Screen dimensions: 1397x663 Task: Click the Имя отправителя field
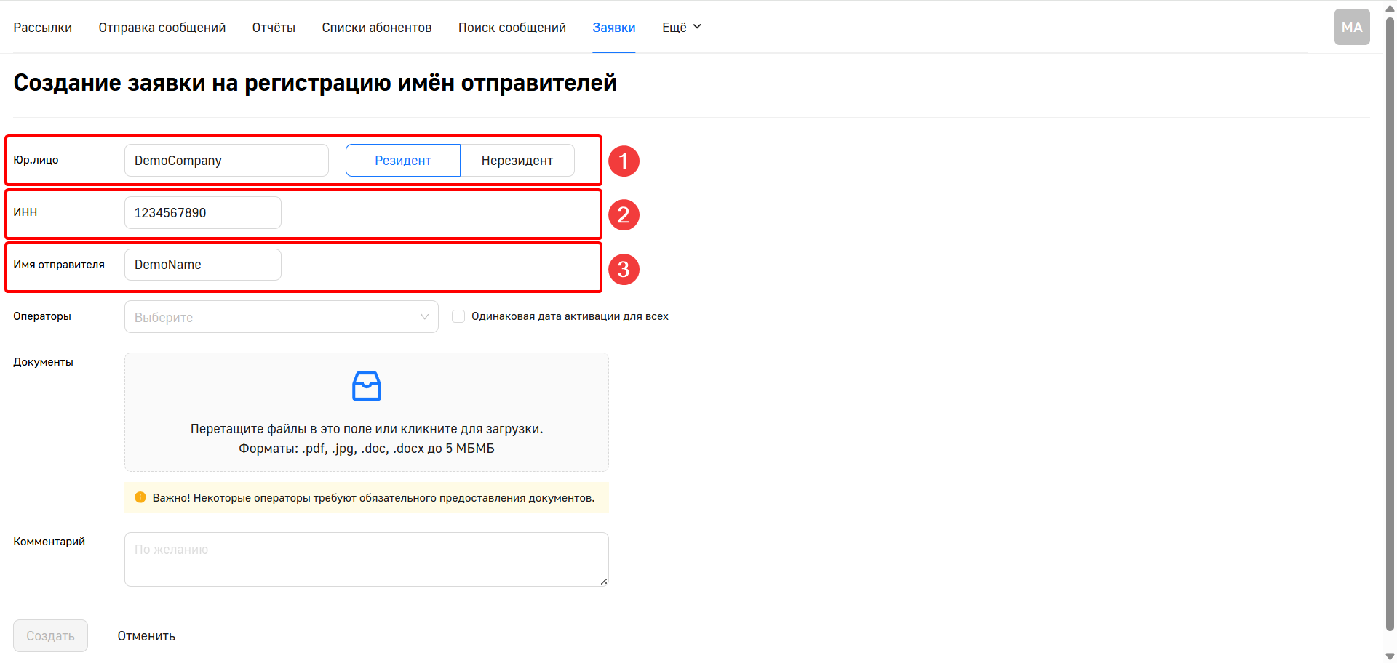coord(202,265)
